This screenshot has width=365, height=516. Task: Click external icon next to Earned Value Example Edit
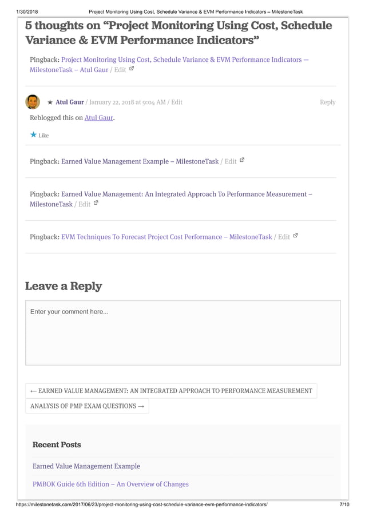click(x=243, y=161)
